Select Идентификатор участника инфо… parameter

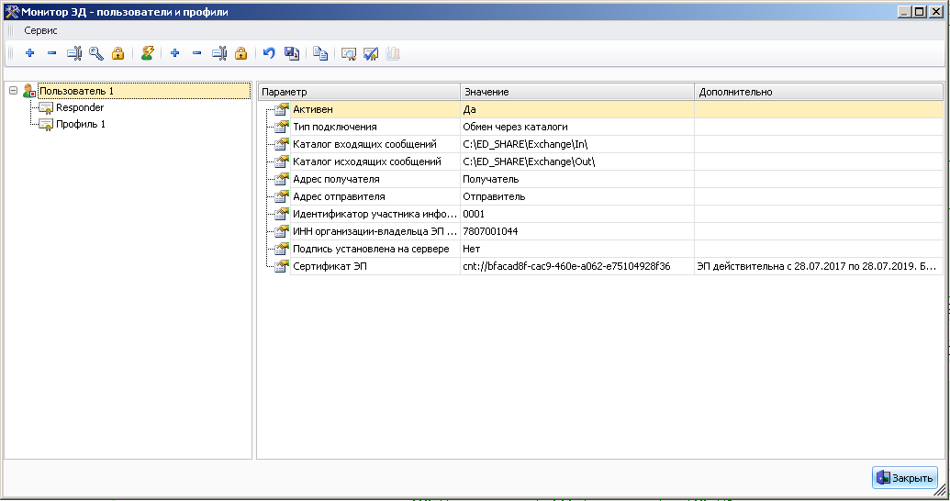pos(375,214)
